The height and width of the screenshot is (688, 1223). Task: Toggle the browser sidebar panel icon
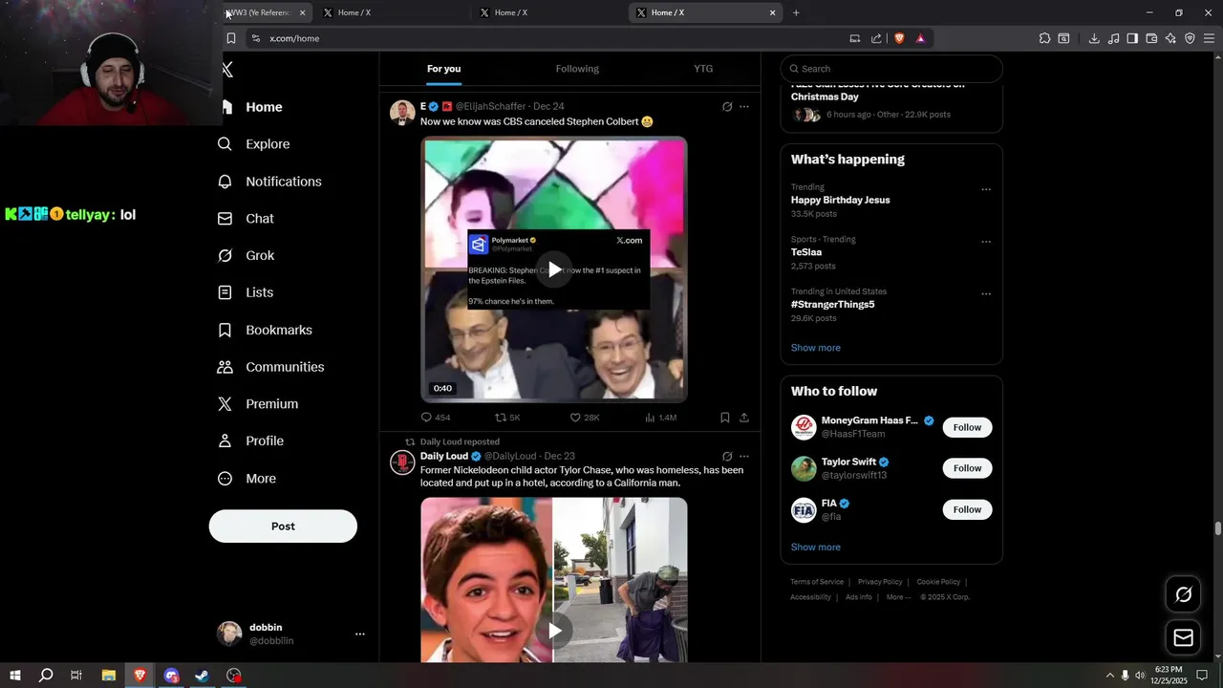[1132, 38]
